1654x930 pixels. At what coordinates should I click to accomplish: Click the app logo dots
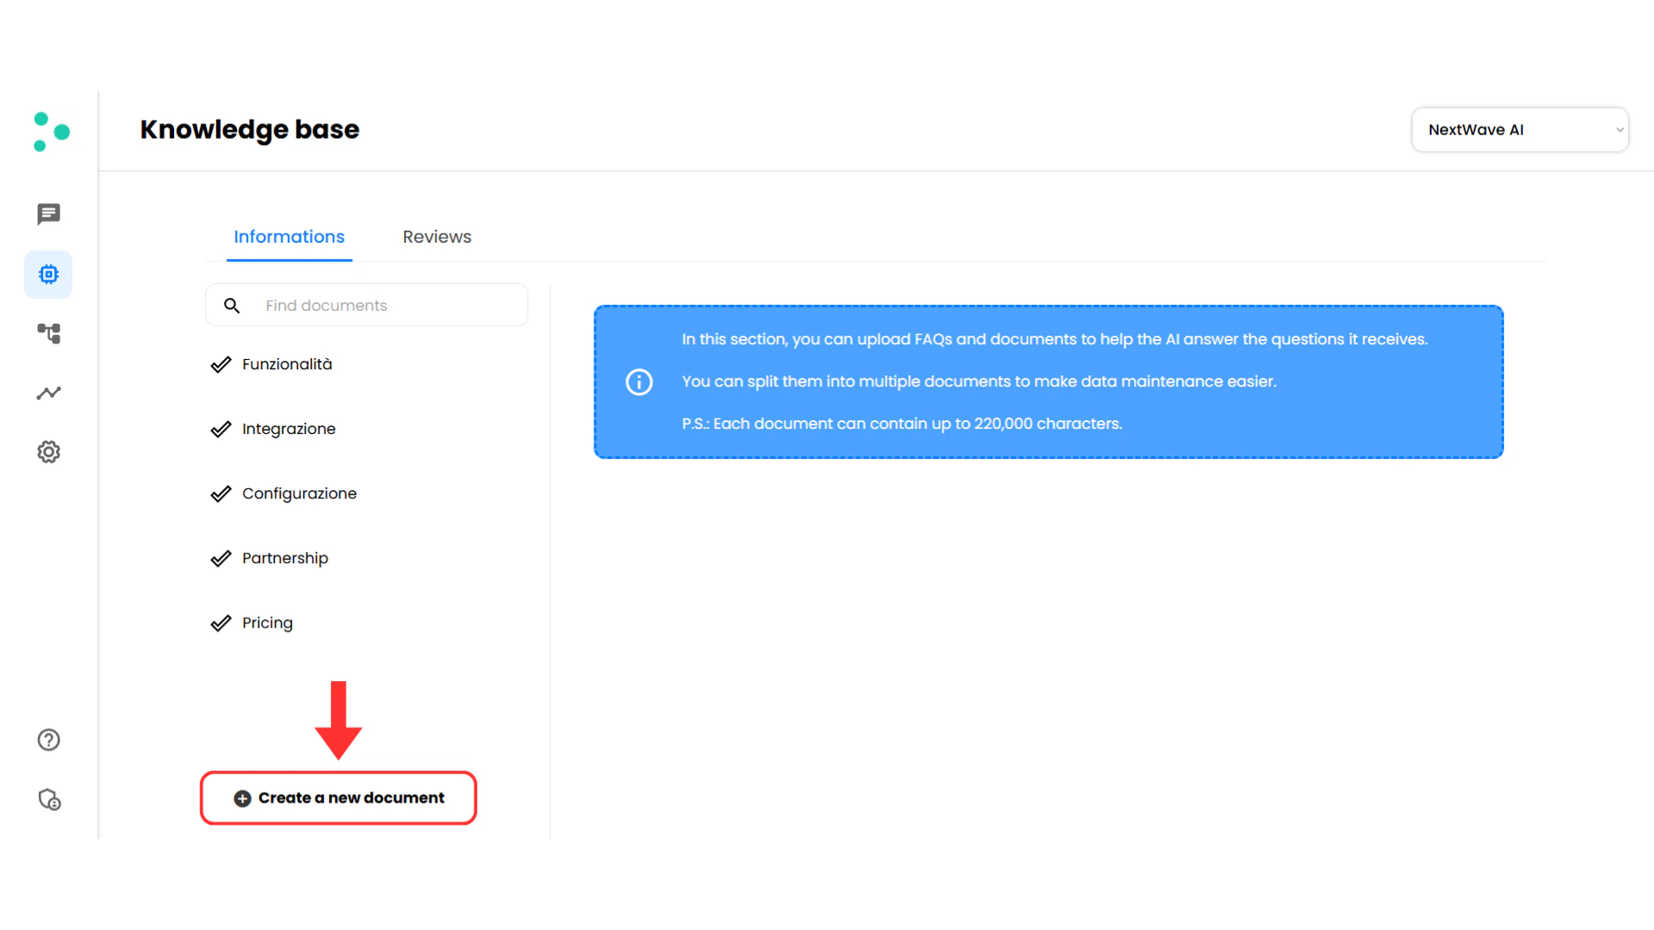pyautogui.click(x=50, y=130)
